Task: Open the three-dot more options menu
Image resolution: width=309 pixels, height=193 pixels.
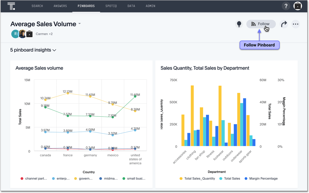Action: tap(295, 24)
